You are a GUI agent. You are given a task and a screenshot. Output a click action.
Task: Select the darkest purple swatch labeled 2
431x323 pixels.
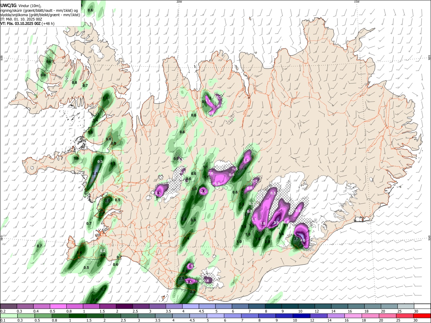pyautogui.click(x=124, y=306)
